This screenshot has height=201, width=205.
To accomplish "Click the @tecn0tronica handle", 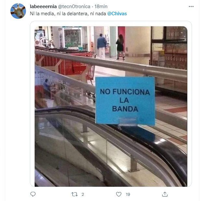I will (74, 6).
